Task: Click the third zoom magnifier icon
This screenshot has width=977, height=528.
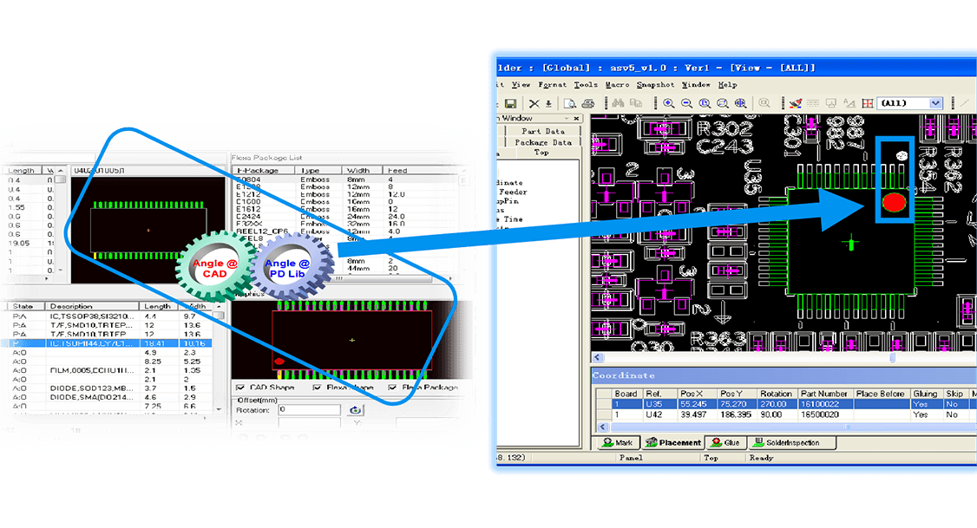Action: coord(705,103)
